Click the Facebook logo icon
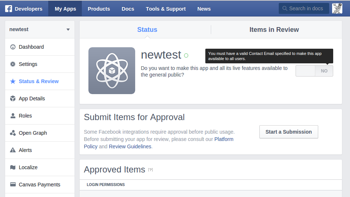 (x=8, y=9)
